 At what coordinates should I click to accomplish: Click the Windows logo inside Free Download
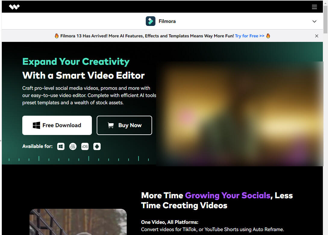pyautogui.click(x=36, y=125)
